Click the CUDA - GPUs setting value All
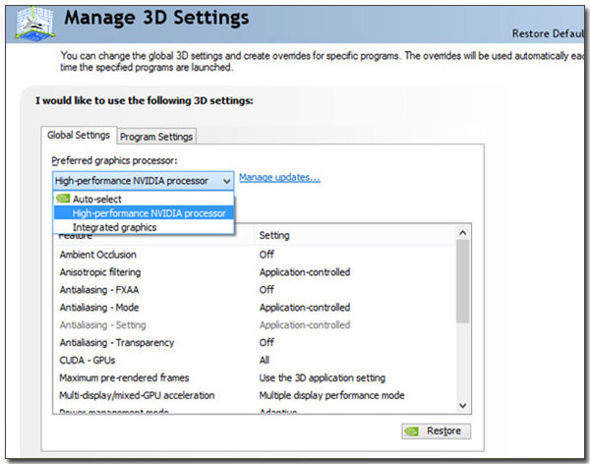Screen dimensions: 590x464 (x=265, y=360)
